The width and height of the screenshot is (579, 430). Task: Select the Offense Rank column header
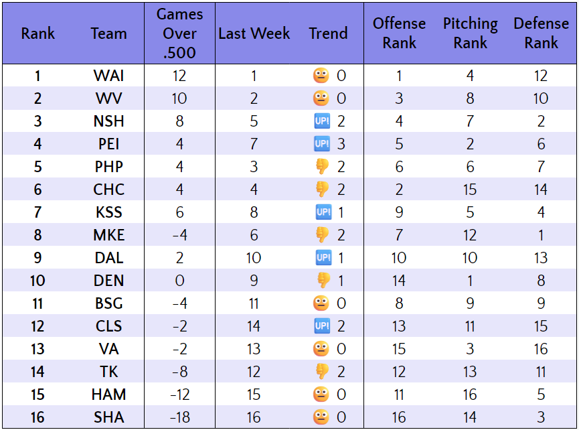click(399, 33)
